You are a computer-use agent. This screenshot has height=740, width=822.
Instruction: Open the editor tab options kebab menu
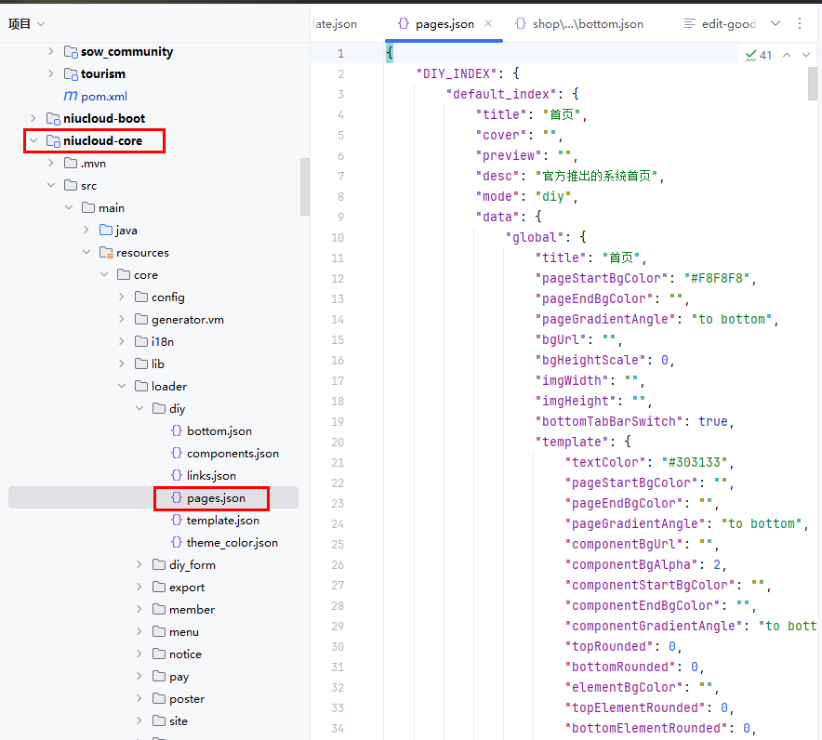point(801,23)
